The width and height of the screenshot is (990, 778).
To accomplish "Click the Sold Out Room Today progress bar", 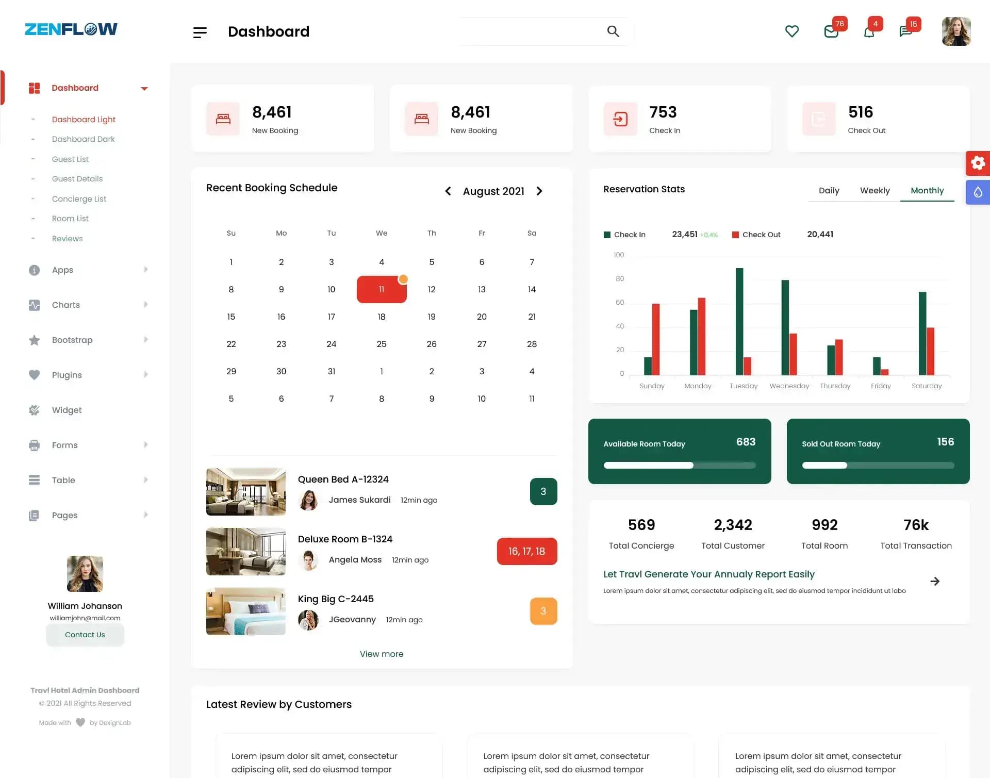I will pyautogui.click(x=878, y=465).
